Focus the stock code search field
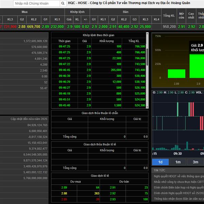This screenshot has width=204, height=204. point(37,3)
